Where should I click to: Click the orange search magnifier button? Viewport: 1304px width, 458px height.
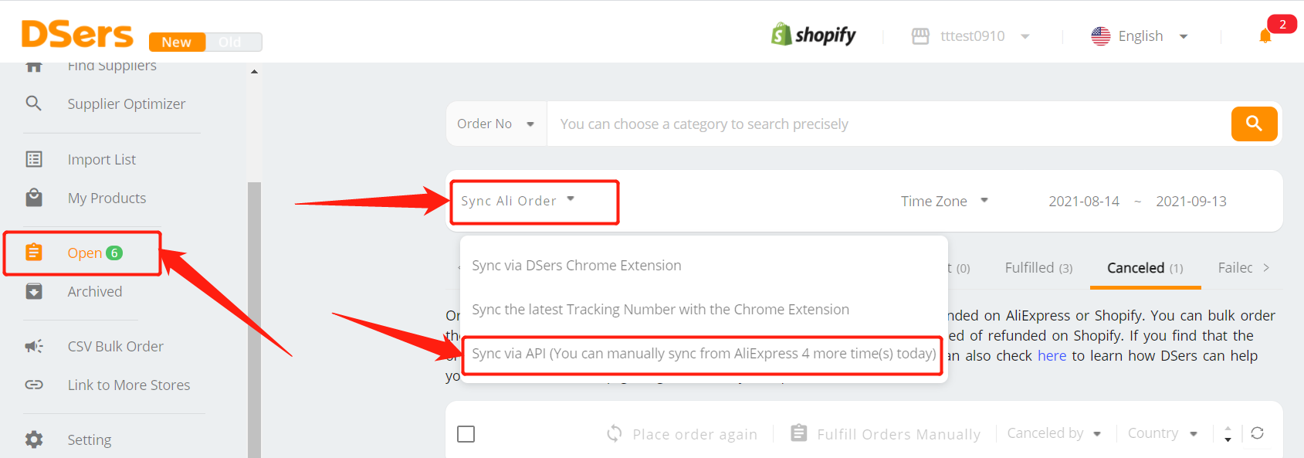(x=1254, y=124)
